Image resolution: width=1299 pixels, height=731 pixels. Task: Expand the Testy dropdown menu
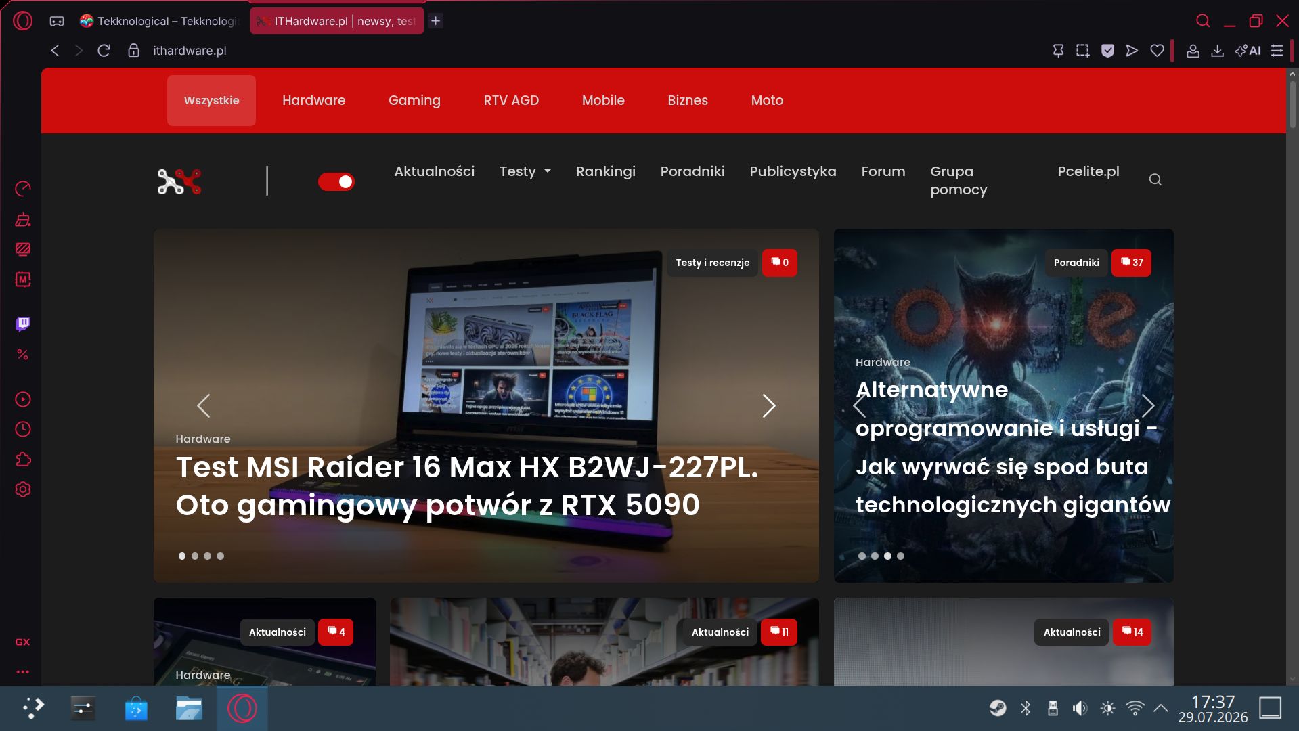525,171
